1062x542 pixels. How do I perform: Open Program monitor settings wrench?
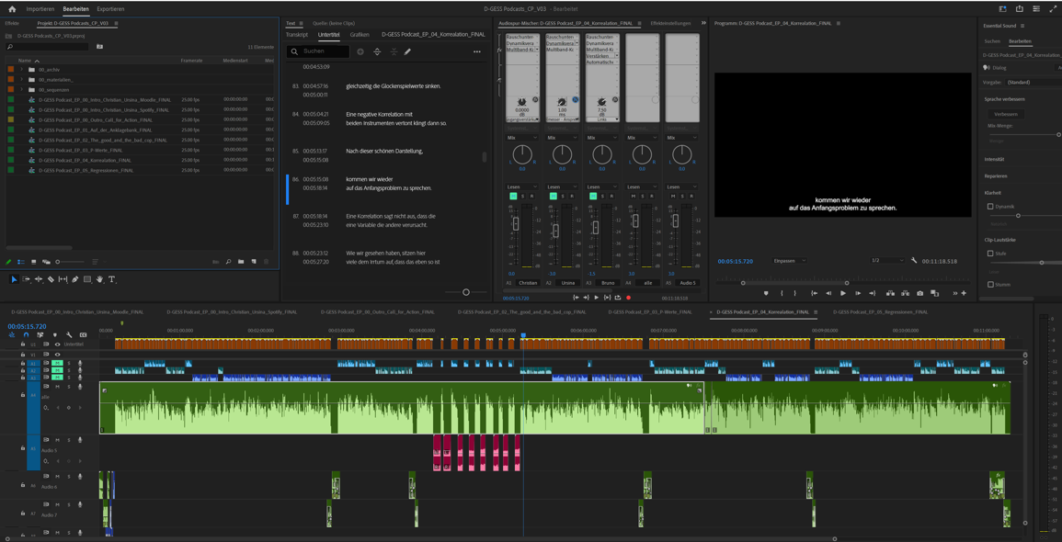(x=914, y=261)
